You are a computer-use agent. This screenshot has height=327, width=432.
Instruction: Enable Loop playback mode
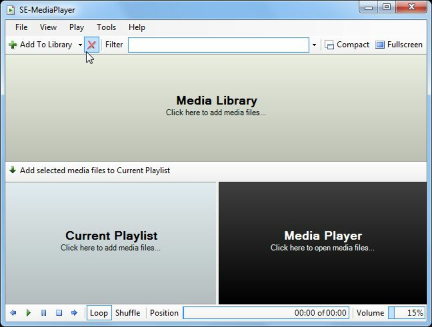[99, 312]
